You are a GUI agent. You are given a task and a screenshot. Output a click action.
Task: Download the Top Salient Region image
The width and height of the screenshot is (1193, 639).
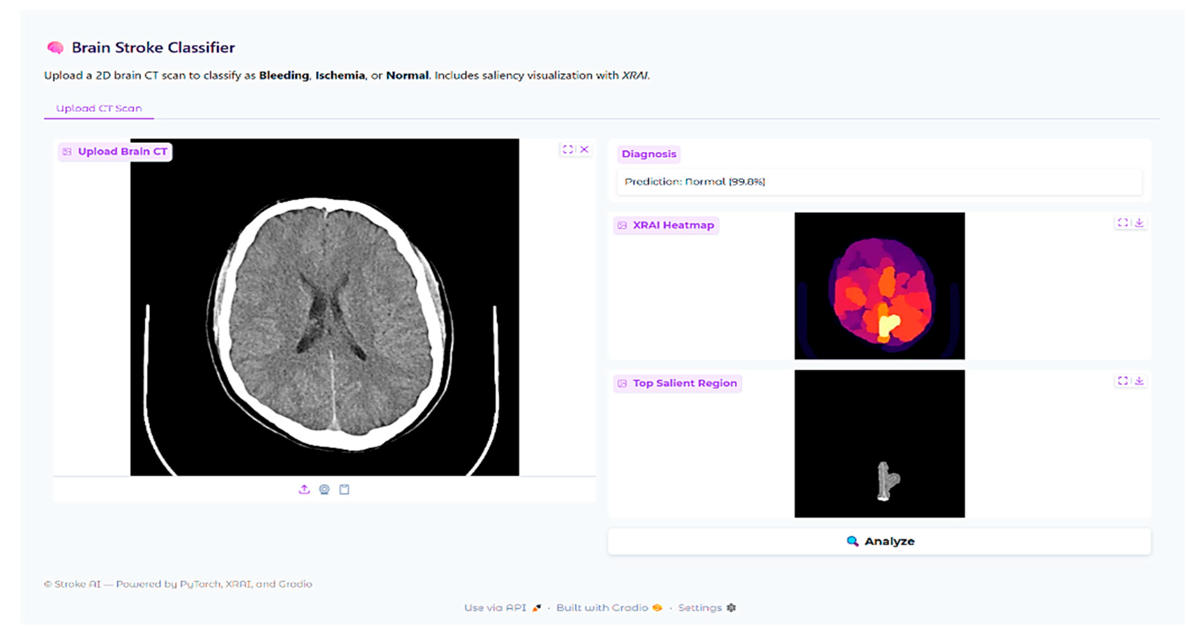1139,380
